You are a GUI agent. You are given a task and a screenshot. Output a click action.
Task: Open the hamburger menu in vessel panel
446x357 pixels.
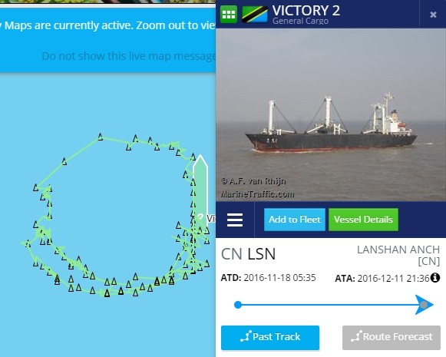tap(235, 220)
